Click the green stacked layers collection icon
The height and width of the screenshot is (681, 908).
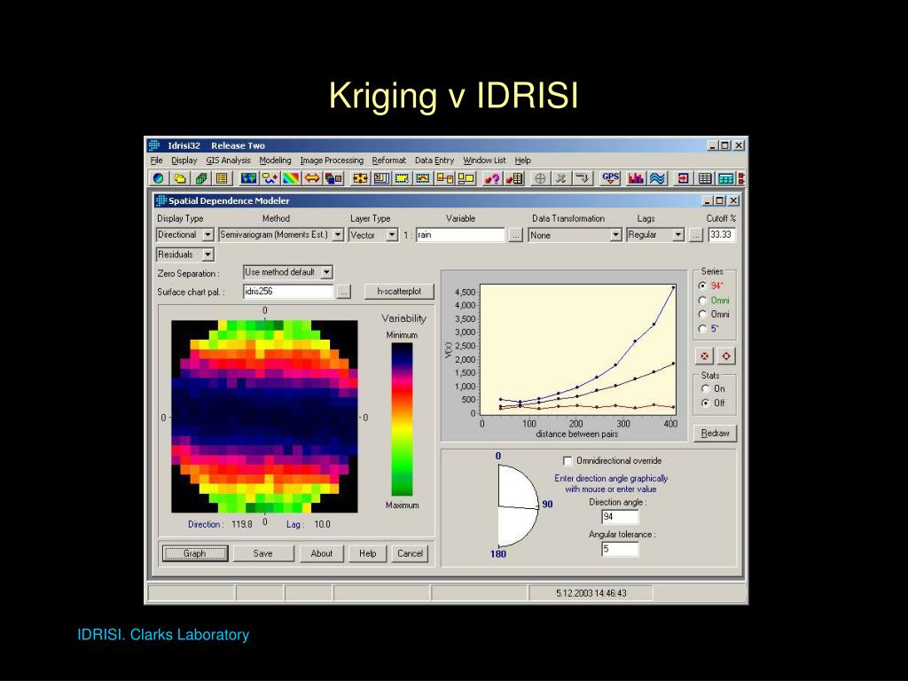tap(201, 178)
